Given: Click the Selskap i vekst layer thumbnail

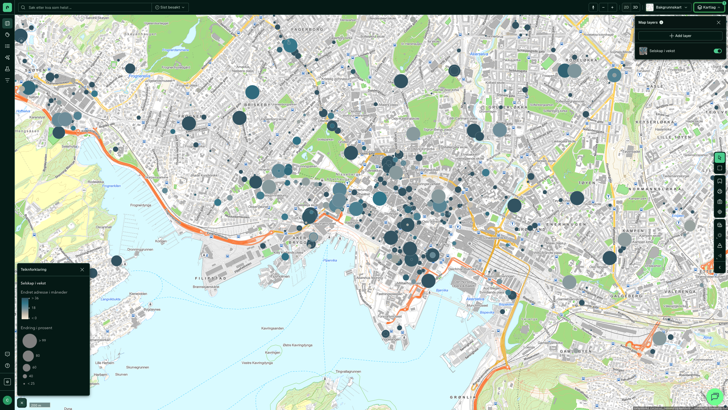Looking at the screenshot, I should coord(643,51).
